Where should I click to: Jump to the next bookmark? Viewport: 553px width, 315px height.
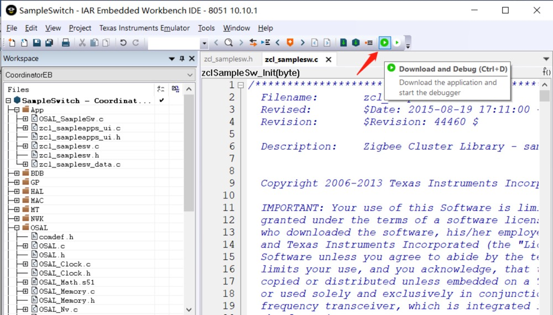click(x=302, y=43)
